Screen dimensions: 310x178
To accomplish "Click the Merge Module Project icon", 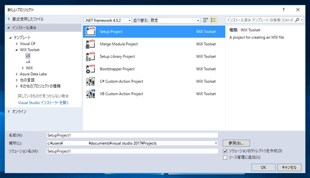I will click(91, 44).
